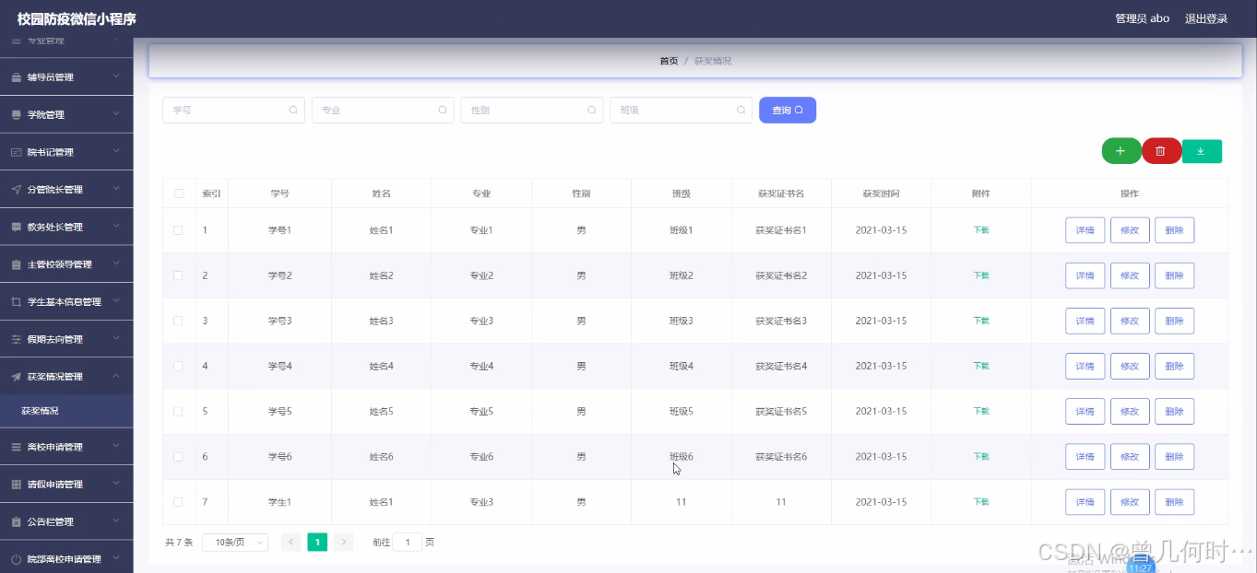This screenshot has width=1257, height=573.
Task: Click 退出登录 to log out
Action: click(x=1206, y=18)
